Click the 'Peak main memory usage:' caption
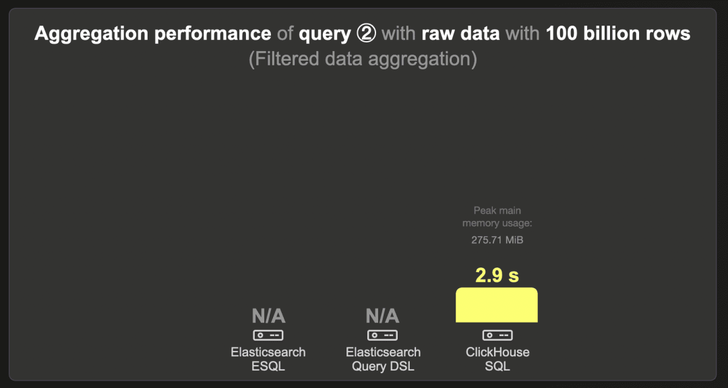Viewport: 728px width, 388px height. point(497,217)
